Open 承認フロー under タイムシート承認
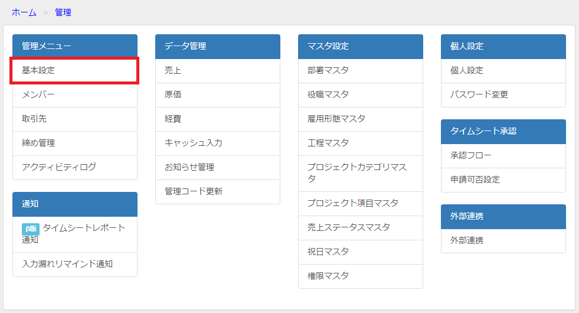This screenshot has width=579, height=313. (x=503, y=155)
